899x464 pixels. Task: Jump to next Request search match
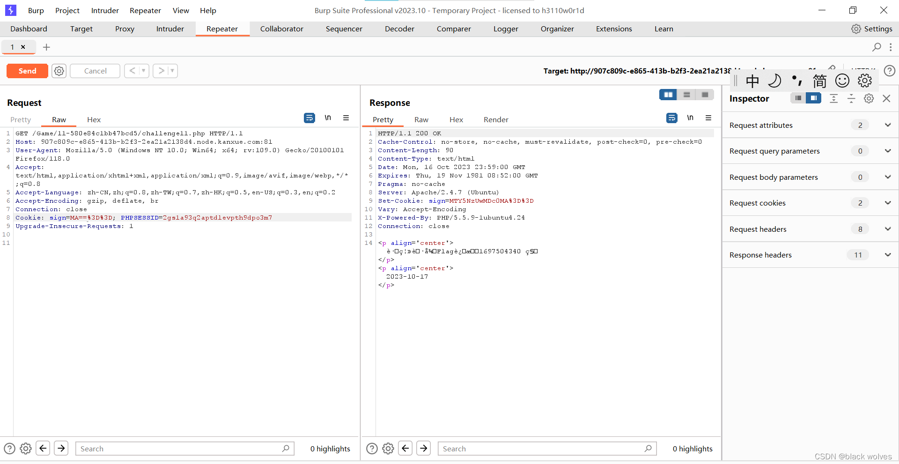pyautogui.click(x=61, y=449)
